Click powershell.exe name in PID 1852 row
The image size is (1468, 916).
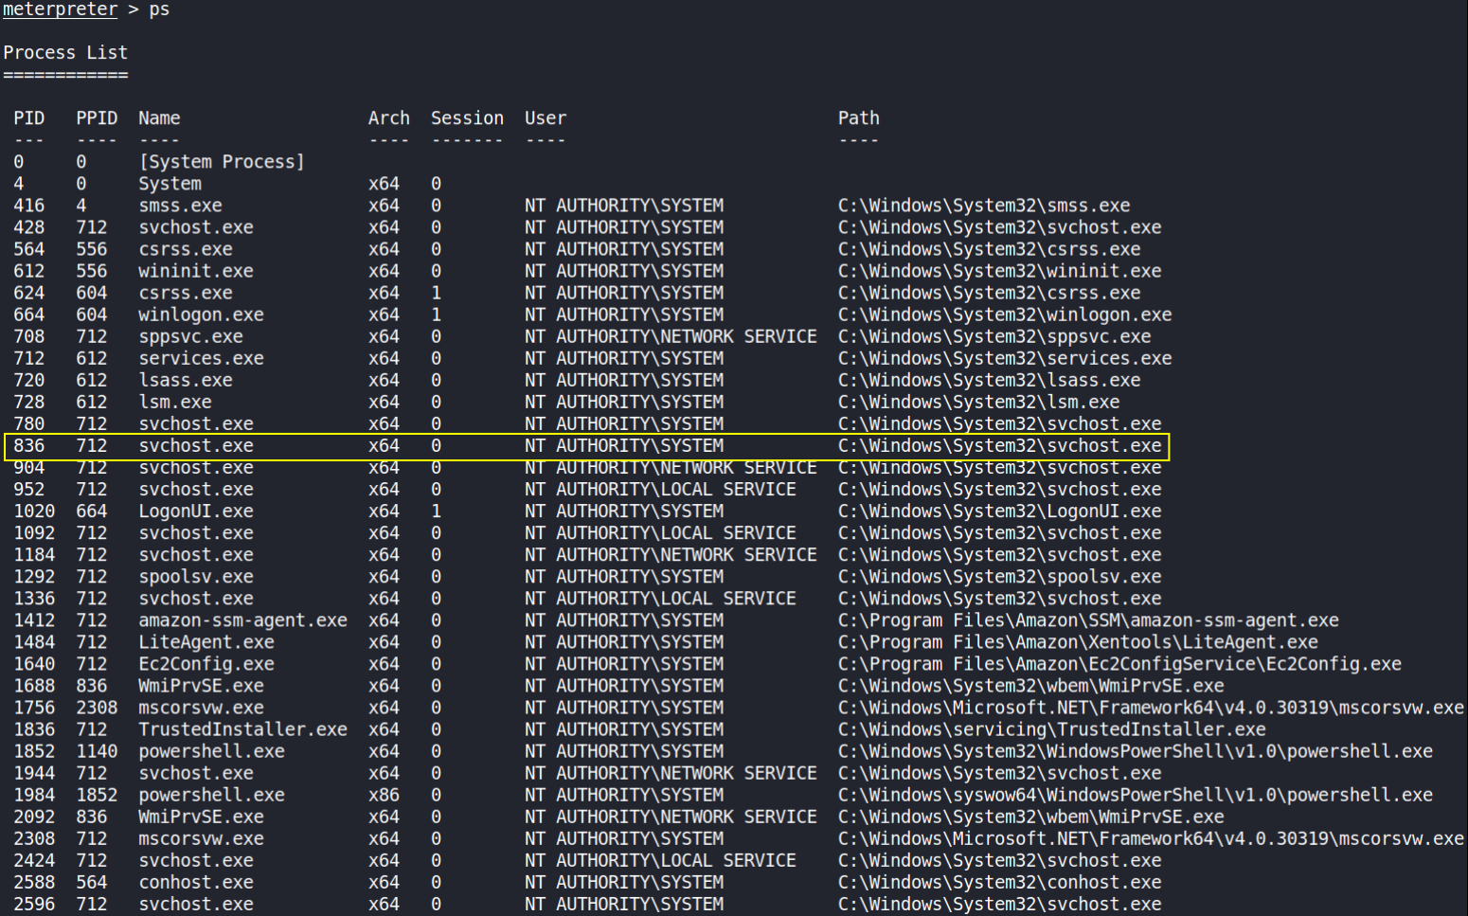pos(211,751)
